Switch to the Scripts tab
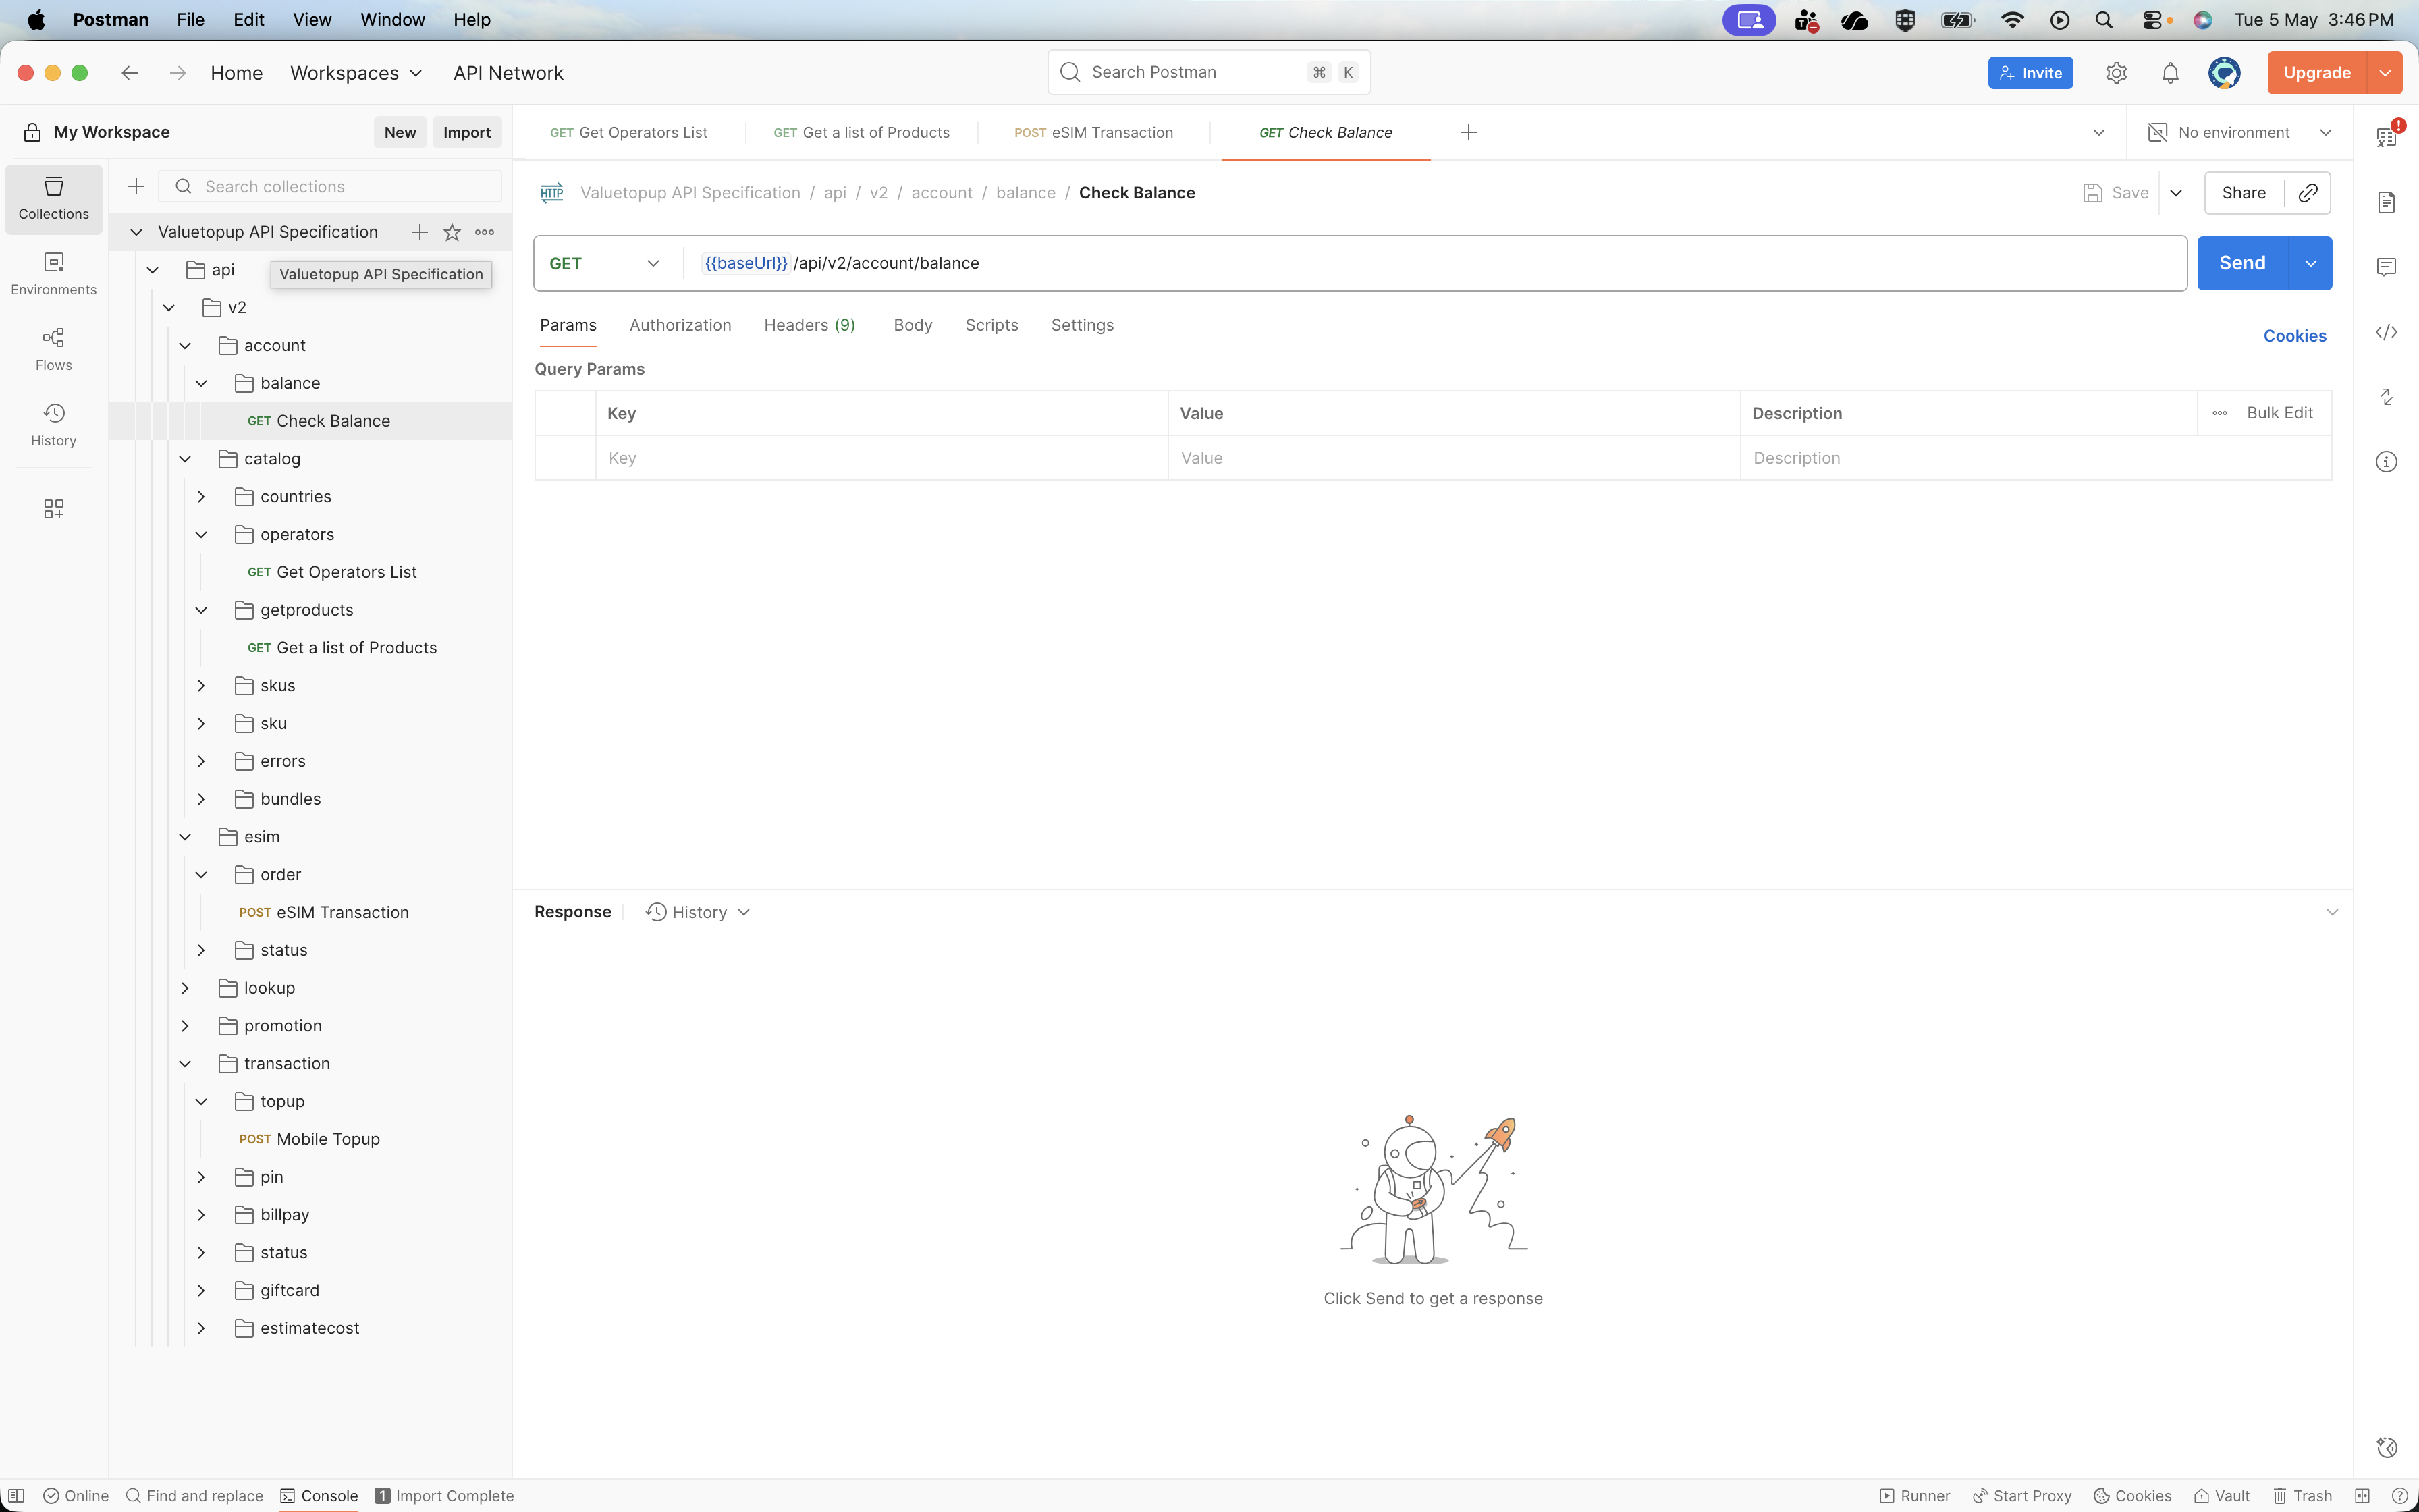Screen dimensions: 2419x1512 pos(991,325)
